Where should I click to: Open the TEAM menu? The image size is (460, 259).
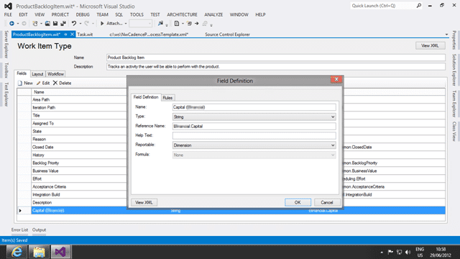tap(102, 14)
